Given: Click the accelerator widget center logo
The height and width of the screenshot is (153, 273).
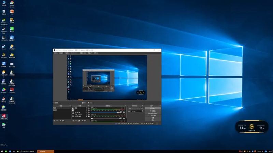Looking at the screenshot, I should [x=252, y=126].
